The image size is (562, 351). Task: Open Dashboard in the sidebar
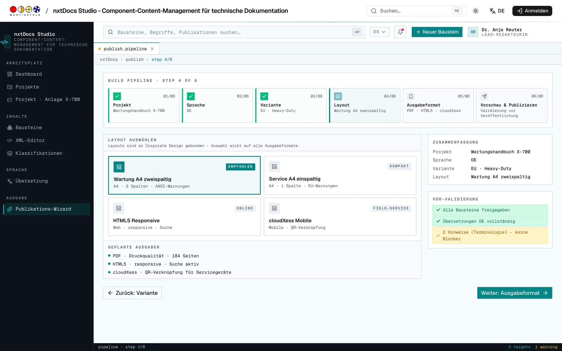click(47, 74)
